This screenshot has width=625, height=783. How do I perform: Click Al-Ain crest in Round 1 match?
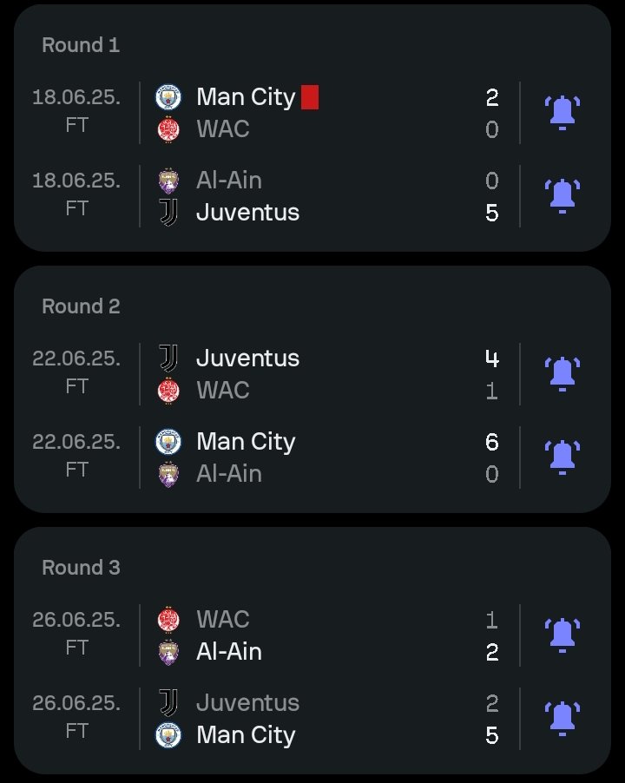click(x=168, y=181)
